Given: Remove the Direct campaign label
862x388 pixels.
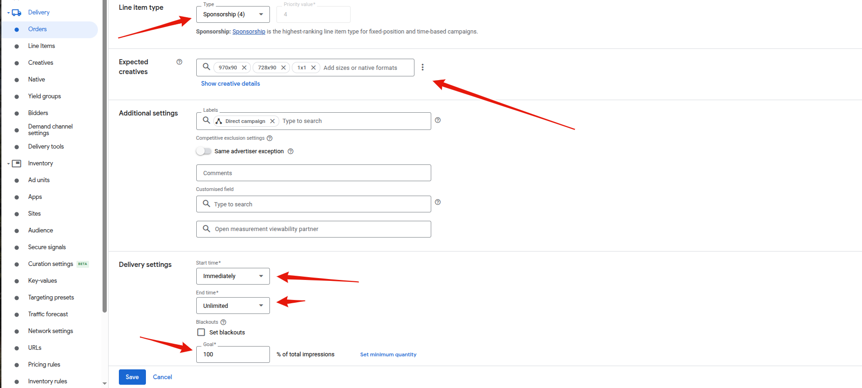Looking at the screenshot, I should click(x=272, y=121).
